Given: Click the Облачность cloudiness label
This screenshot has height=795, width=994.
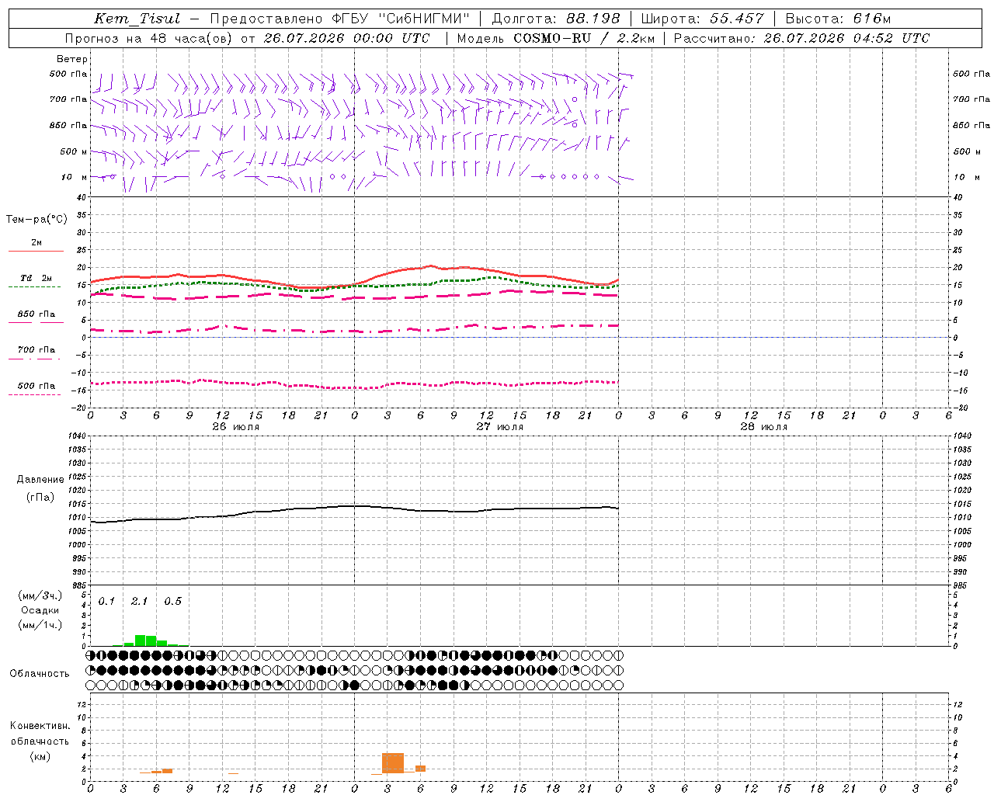Looking at the screenshot, I should tap(40, 673).
